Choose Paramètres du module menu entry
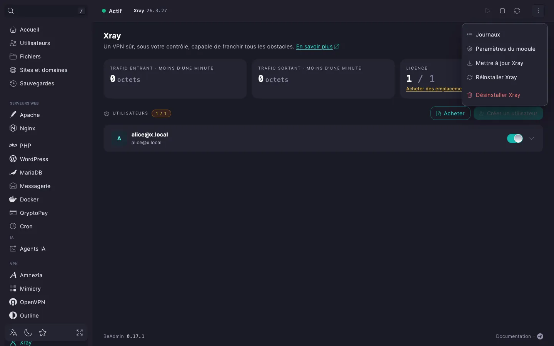 pyautogui.click(x=505, y=49)
